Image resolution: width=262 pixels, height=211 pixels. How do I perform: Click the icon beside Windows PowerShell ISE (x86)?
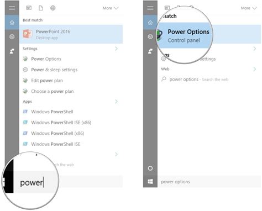(25, 123)
